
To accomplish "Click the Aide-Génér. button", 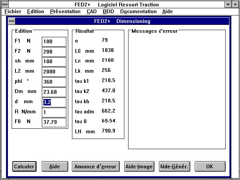I will 174,166.
